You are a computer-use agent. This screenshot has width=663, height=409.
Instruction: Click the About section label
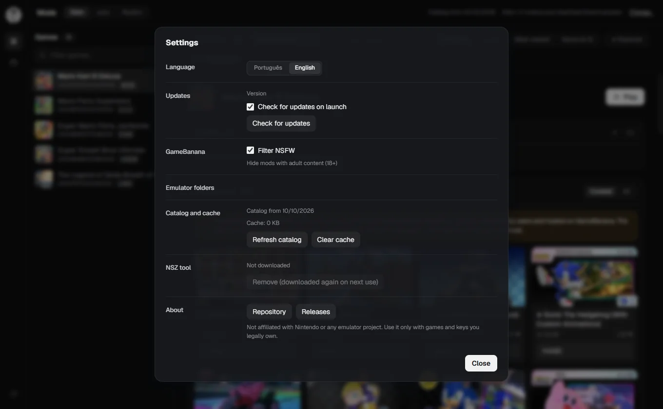tap(175, 310)
